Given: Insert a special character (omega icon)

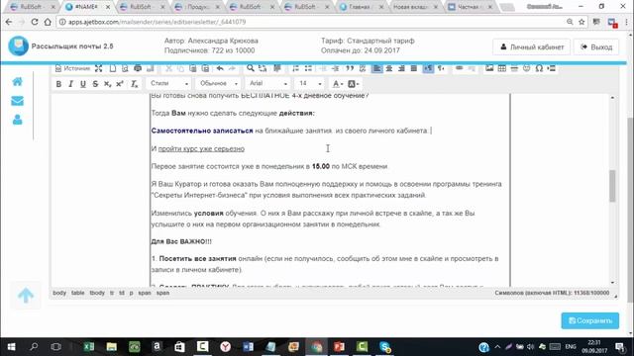Looking at the screenshot, I should coord(539,68).
